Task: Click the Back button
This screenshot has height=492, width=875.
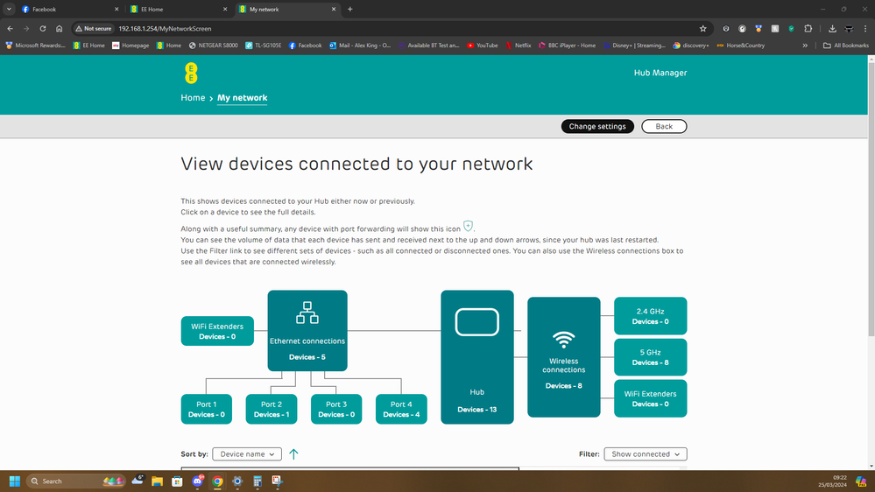Action: coord(664,127)
